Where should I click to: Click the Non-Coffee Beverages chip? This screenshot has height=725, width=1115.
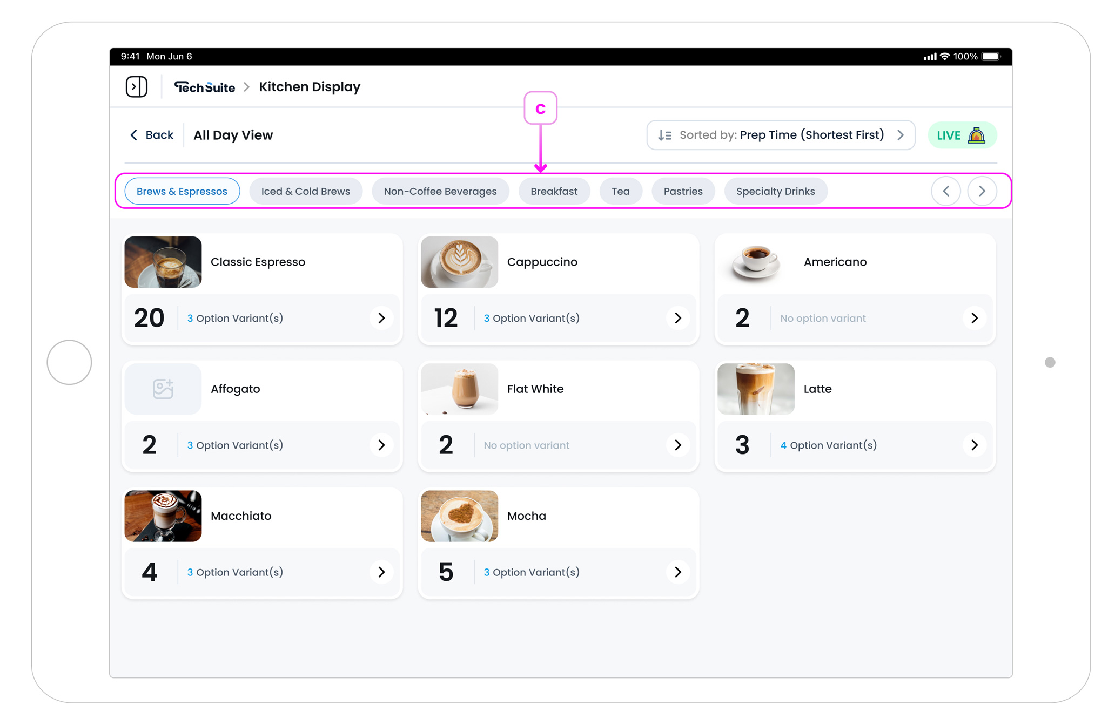(440, 191)
